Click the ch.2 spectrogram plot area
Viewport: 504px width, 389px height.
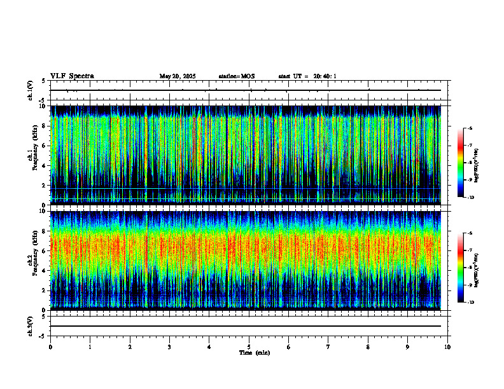point(246,261)
